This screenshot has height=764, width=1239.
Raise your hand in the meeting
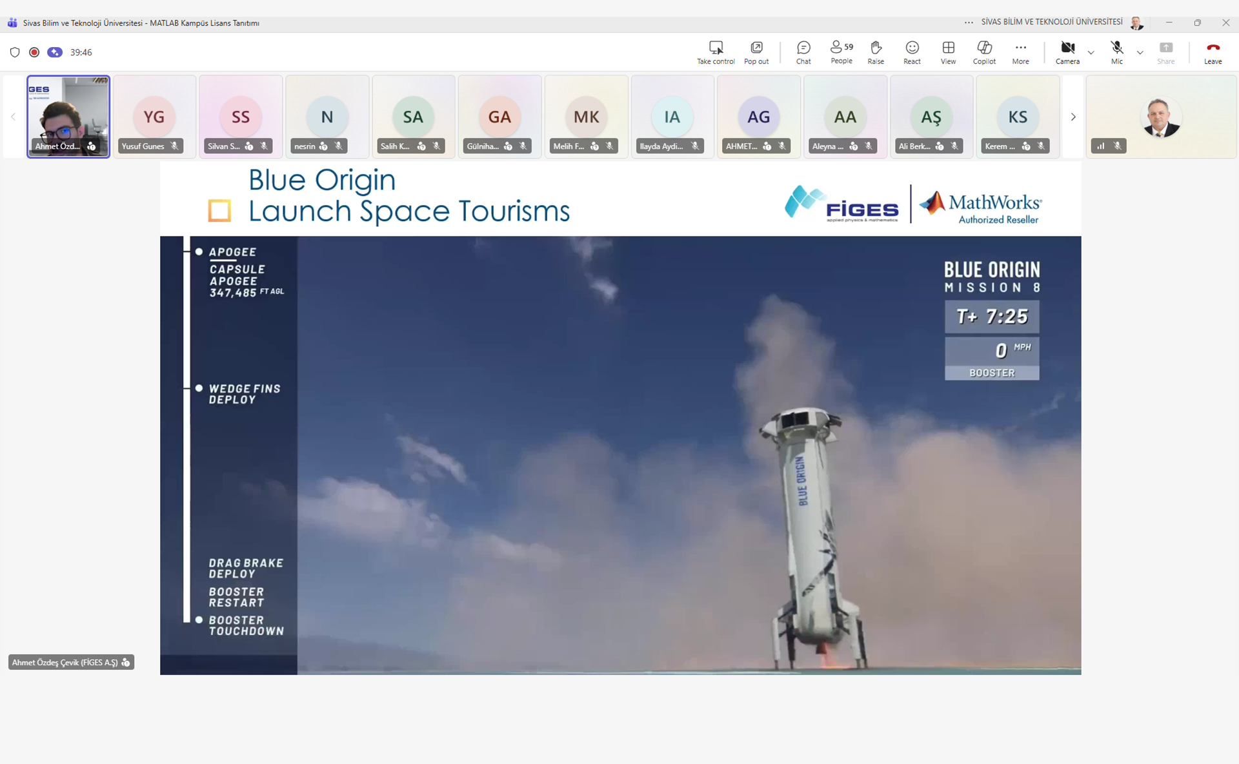876,52
